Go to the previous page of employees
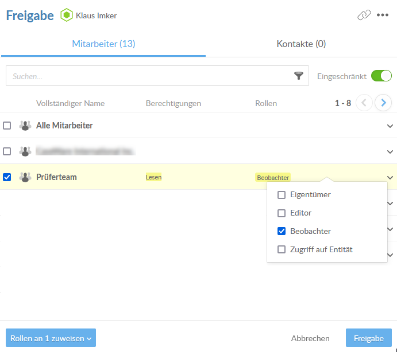The height and width of the screenshot is (352, 397). tap(364, 103)
